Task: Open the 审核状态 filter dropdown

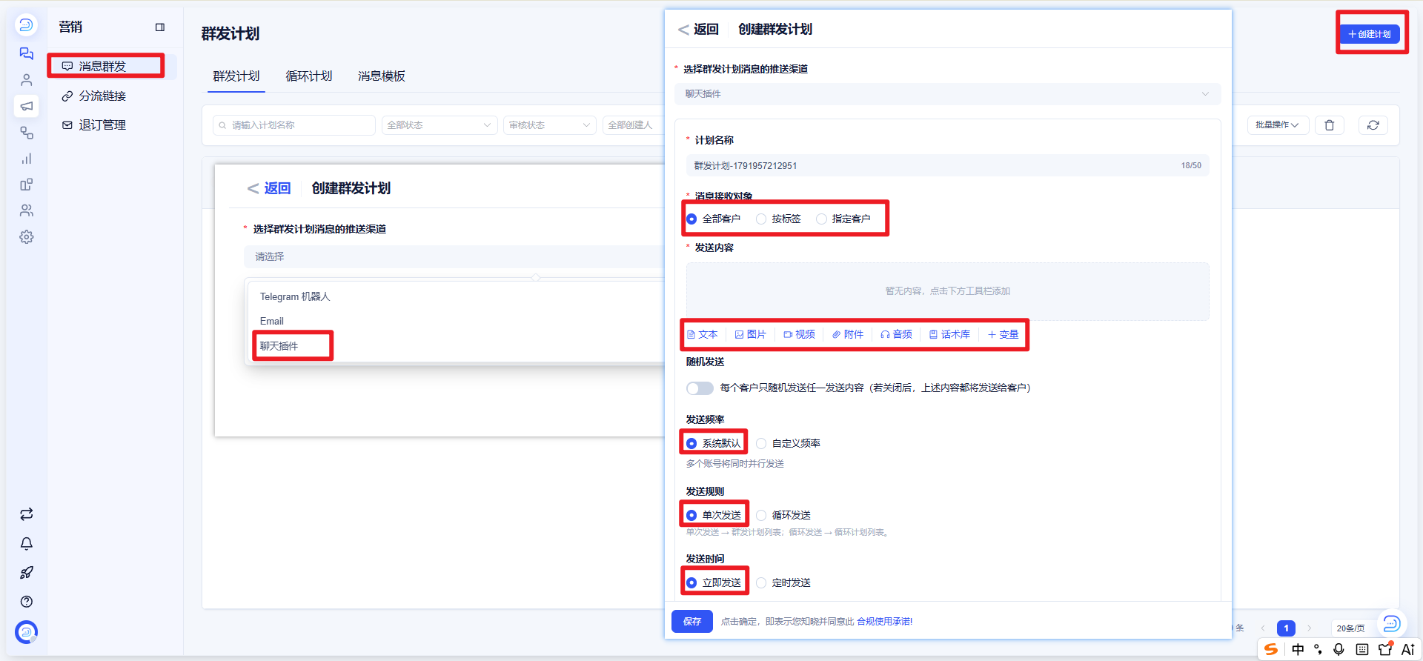Action: pyautogui.click(x=550, y=125)
